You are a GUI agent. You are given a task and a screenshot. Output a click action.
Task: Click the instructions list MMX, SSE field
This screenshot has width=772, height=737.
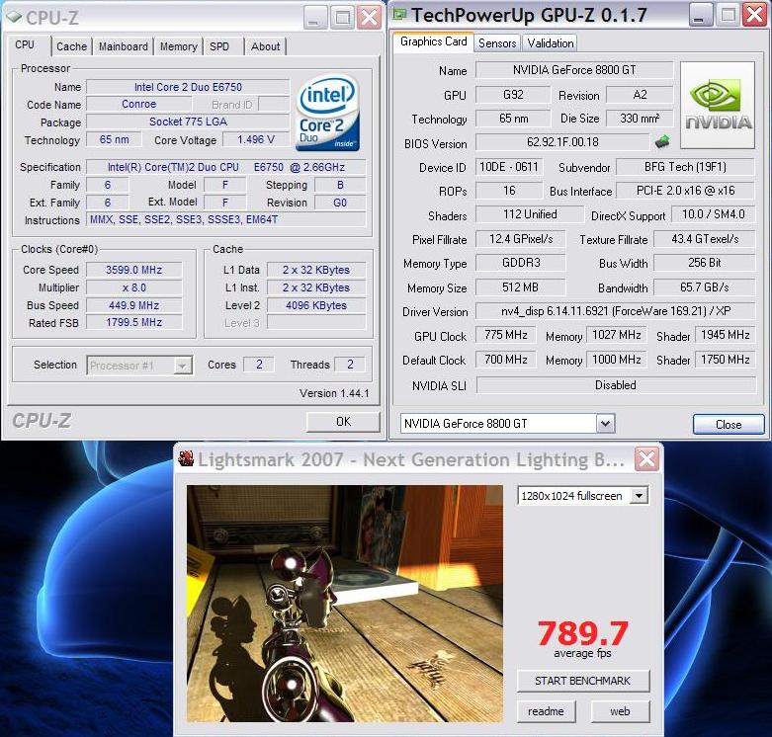(x=226, y=219)
